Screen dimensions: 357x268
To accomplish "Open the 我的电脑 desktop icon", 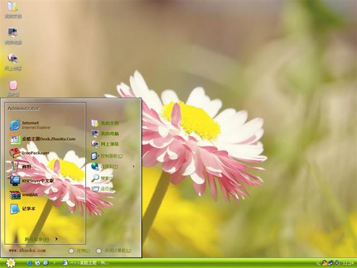I will 13,36.
